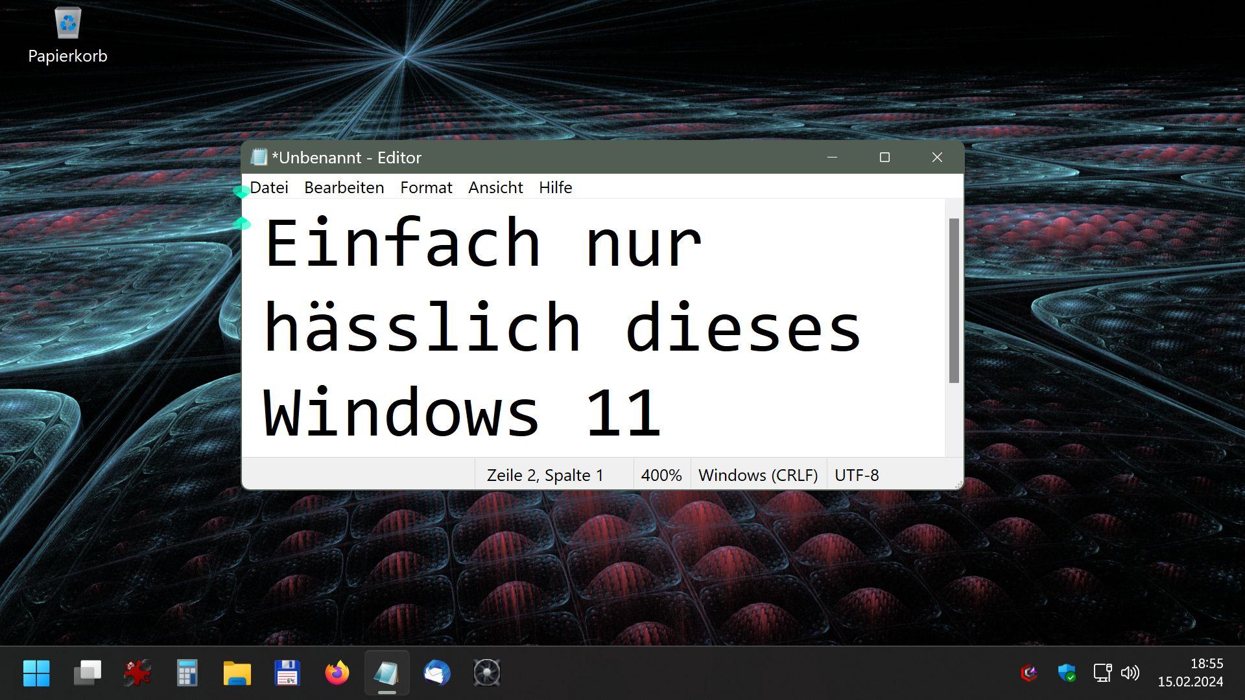Screen dimensions: 1245x700
Task: Launch Firefox from the taskbar
Action: (x=337, y=673)
